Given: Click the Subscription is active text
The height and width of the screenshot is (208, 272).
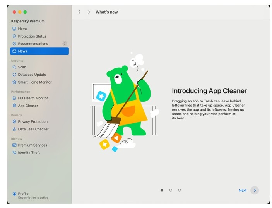Looking at the screenshot, I should (x=33, y=198).
